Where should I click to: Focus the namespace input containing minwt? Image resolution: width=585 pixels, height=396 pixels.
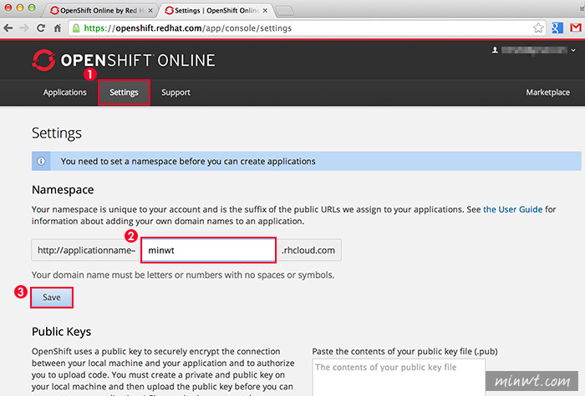209,250
